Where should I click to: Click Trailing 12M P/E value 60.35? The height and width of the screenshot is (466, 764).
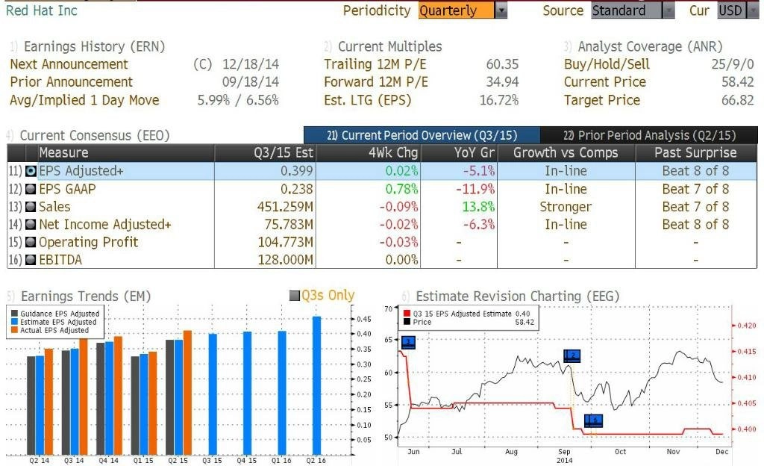click(x=502, y=64)
